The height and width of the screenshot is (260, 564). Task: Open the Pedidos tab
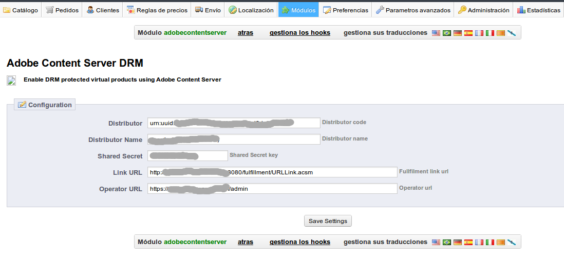[x=62, y=10]
